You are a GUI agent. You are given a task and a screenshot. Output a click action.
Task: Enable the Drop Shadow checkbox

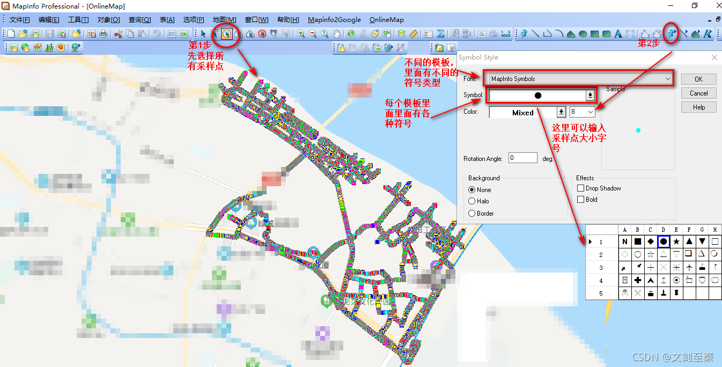[599, 188]
